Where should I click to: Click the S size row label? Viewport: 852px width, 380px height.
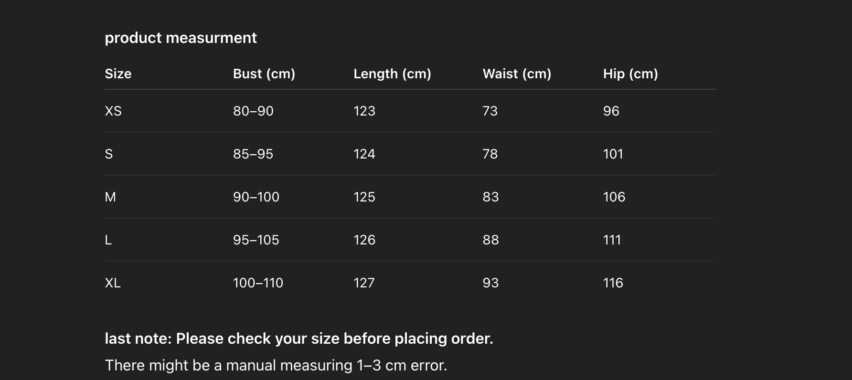[109, 154]
